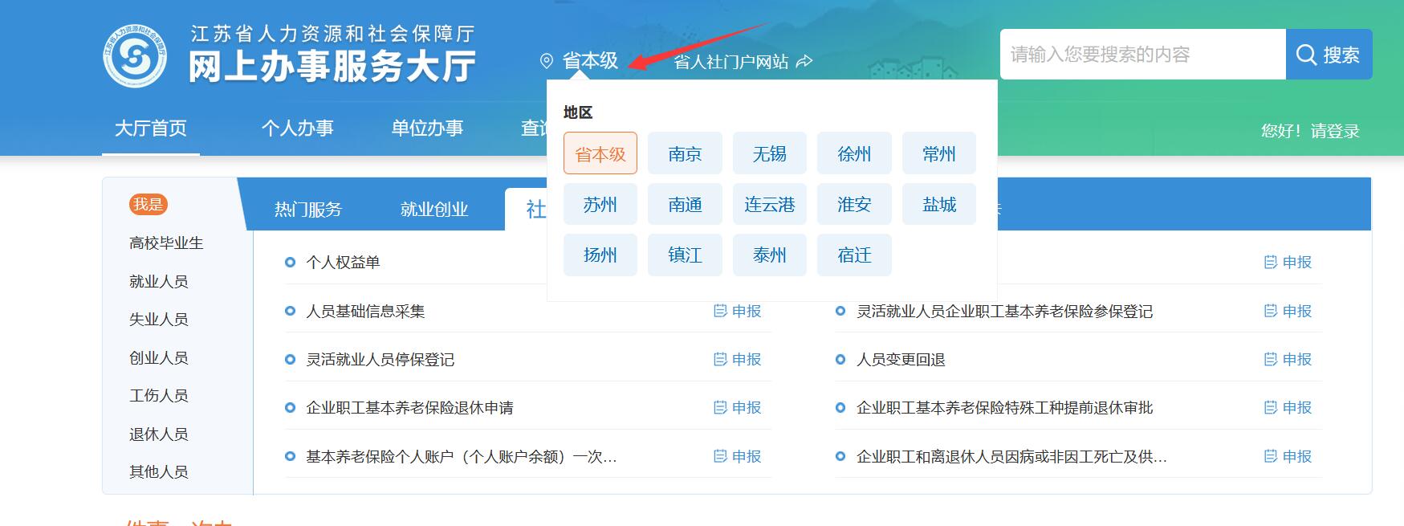This screenshot has width=1404, height=526.
Task: Pick 宿迁 region
Action: coord(854,255)
